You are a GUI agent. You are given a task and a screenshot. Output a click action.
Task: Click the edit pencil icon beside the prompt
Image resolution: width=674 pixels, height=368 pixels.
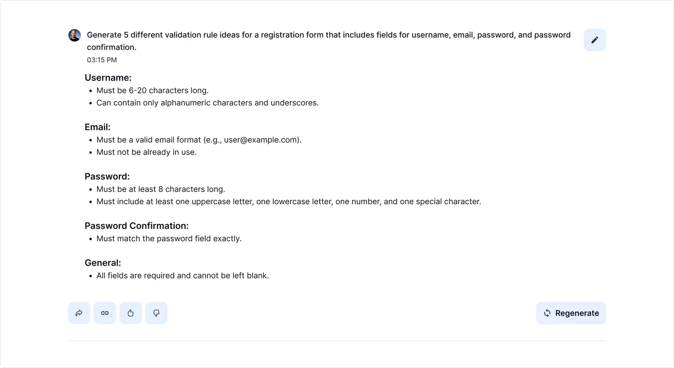(595, 40)
